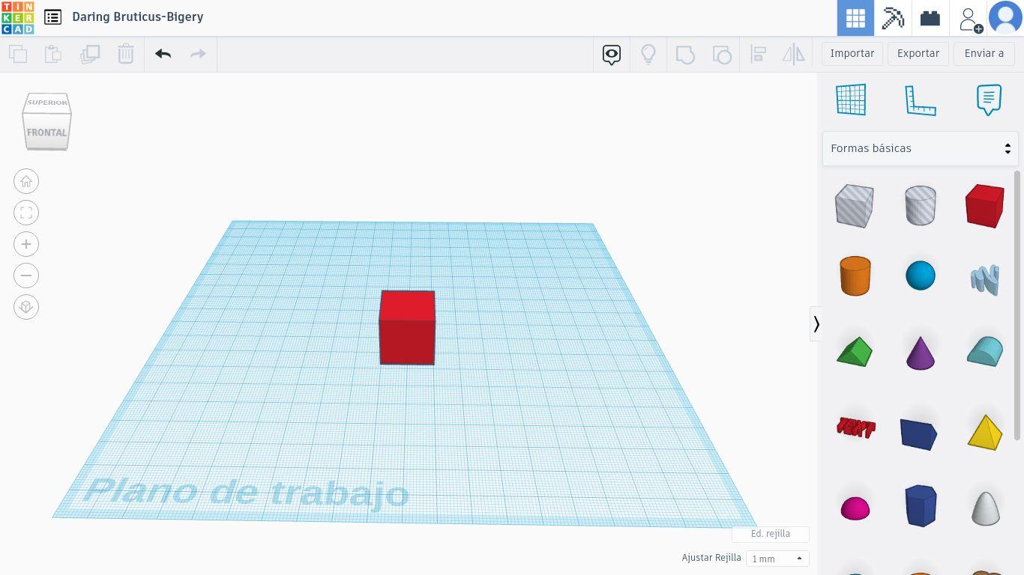Click the Duplicate and repeat icon
Screen dimensions: 1024x575
click(90, 54)
